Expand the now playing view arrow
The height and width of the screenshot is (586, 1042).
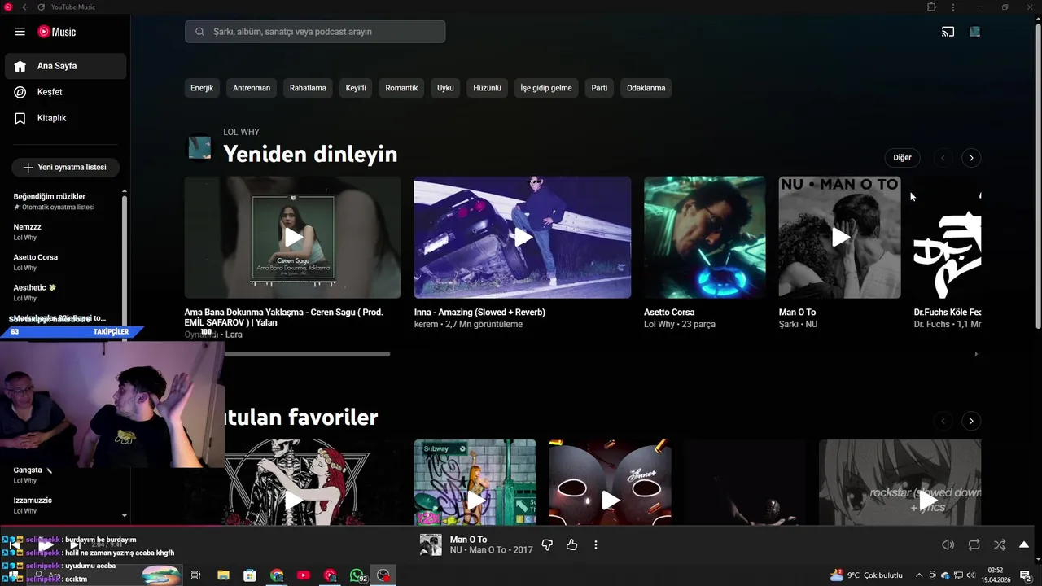[x=1024, y=544]
